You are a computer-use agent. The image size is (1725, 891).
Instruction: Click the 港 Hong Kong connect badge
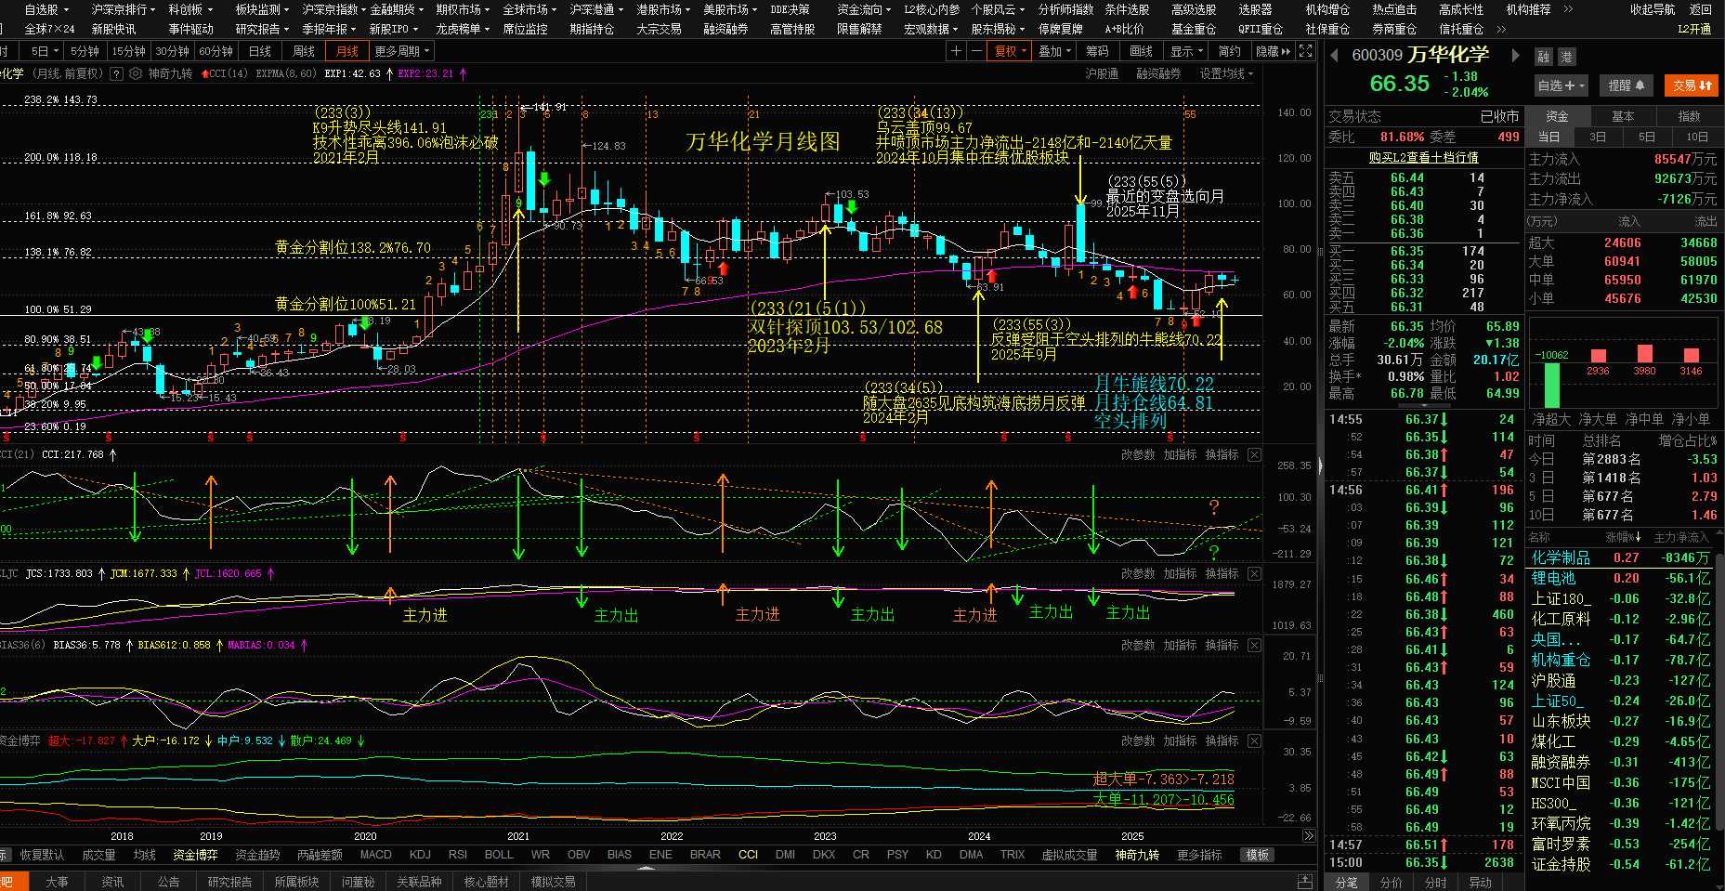coord(1566,57)
